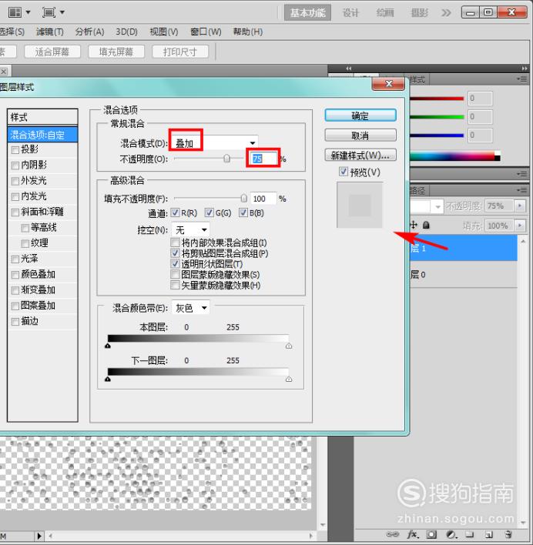533x545 pixels.
Task: Click the 填充不透明度 value field
Action: [x=263, y=199]
